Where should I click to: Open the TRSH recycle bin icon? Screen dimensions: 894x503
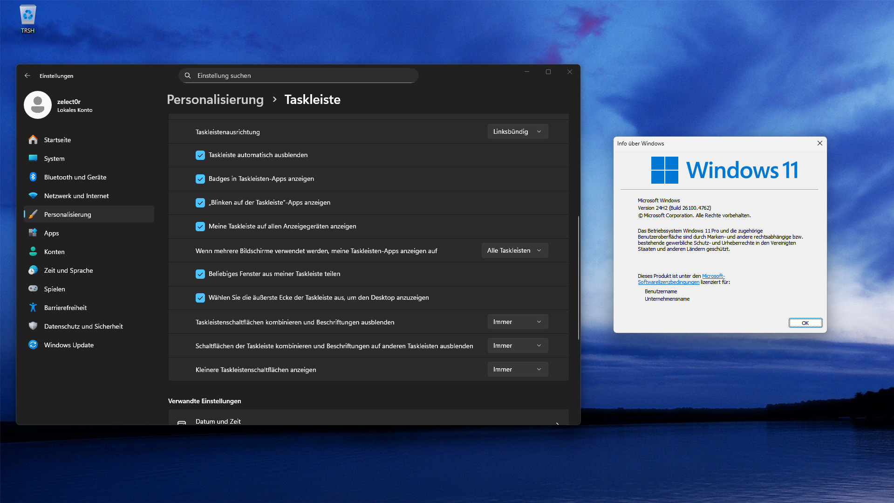pyautogui.click(x=28, y=19)
